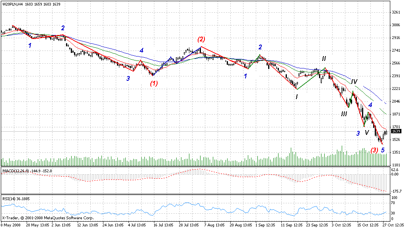Viewport: 405px width, 228px height.
Task: Click the 24 Jun 13:05 time label
Action: point(114,225)
